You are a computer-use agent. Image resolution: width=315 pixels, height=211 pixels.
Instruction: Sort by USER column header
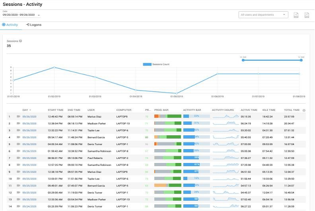point(91,110)
